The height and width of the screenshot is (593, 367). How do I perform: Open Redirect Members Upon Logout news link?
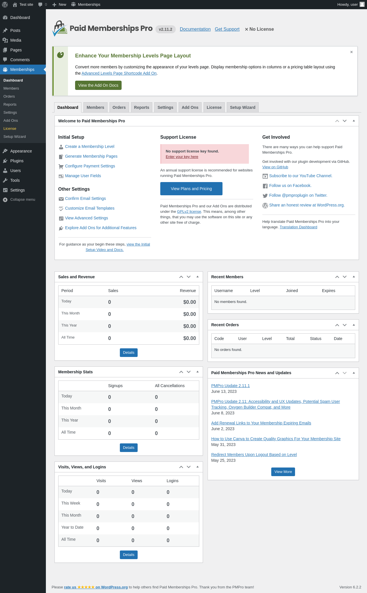(254, 455)
